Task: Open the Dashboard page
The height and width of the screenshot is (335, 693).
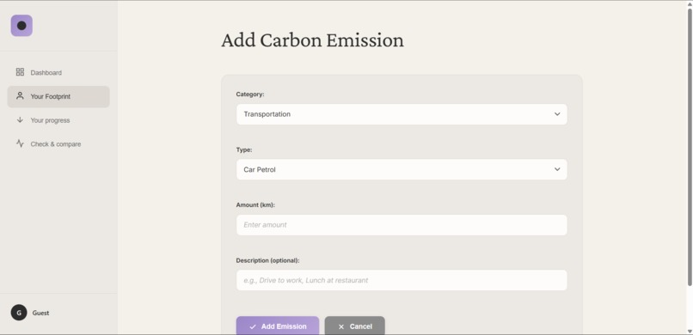Action: click(58, 72)
